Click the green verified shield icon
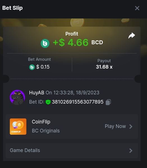 point(48,102)
